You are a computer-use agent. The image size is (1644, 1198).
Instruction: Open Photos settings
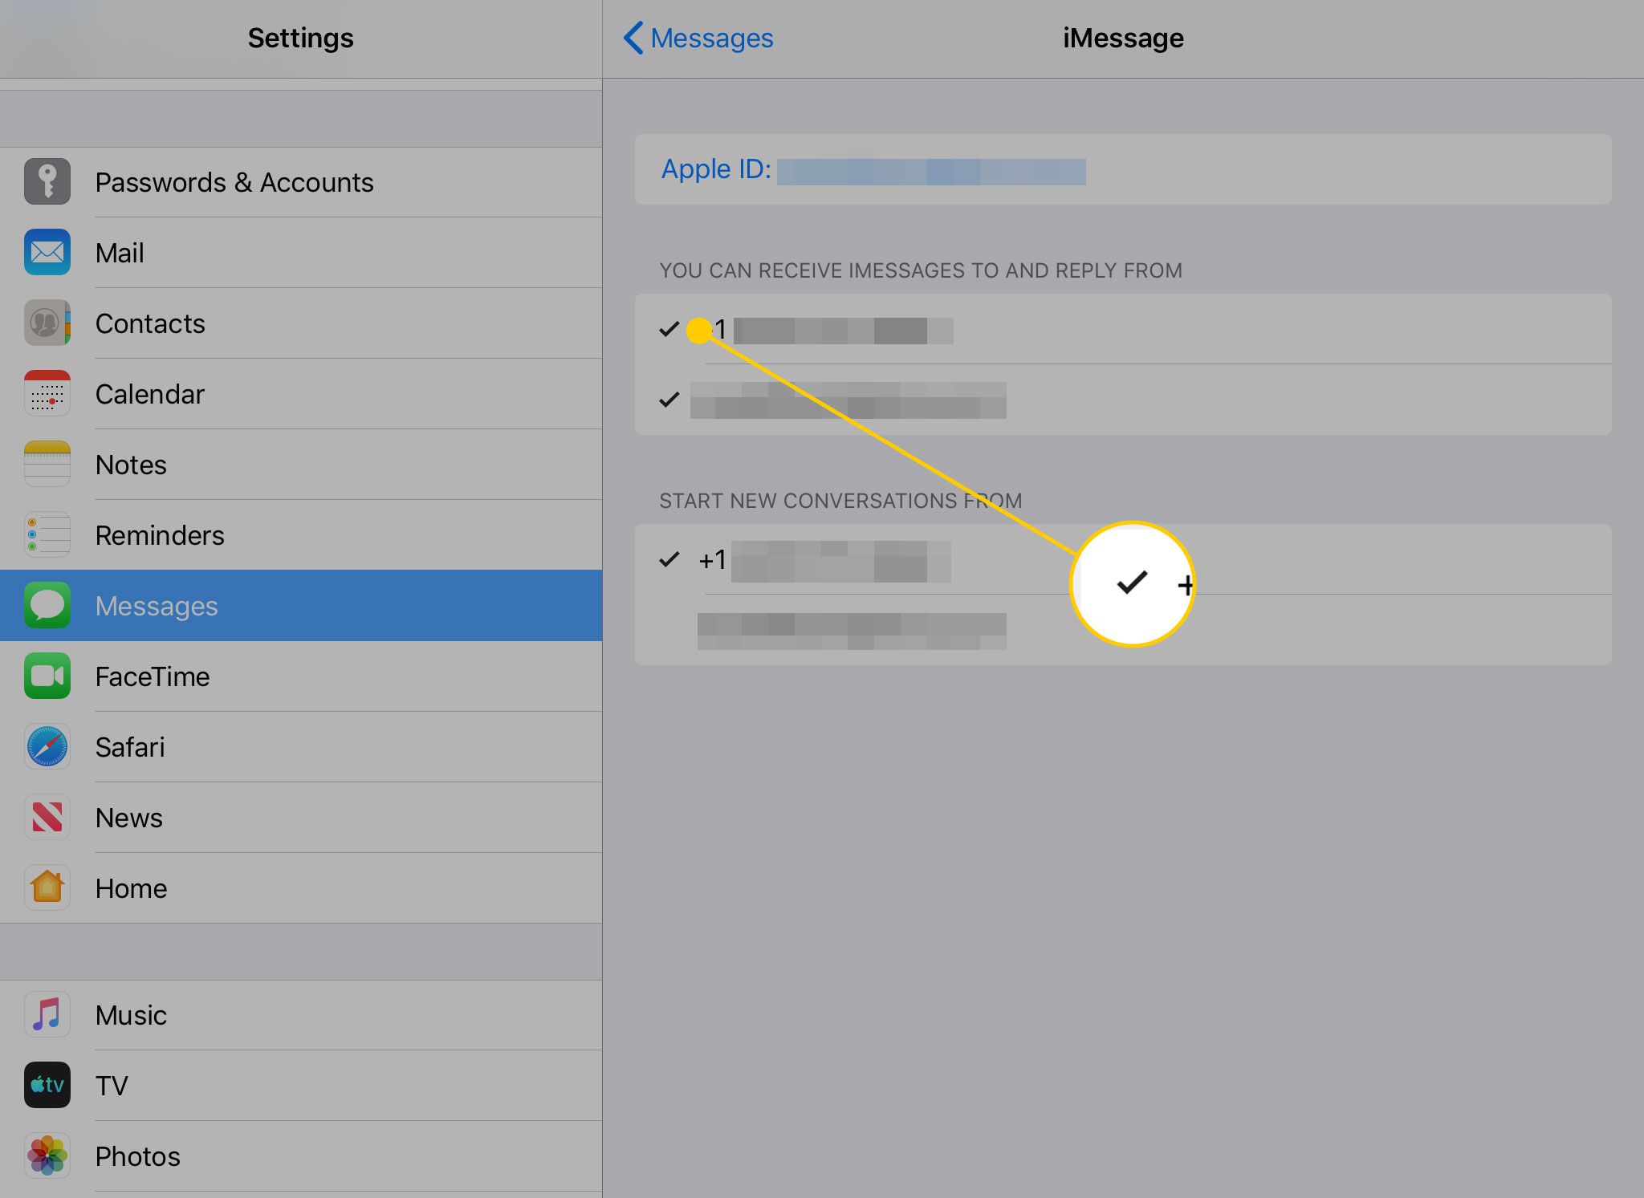point(301,1156)
